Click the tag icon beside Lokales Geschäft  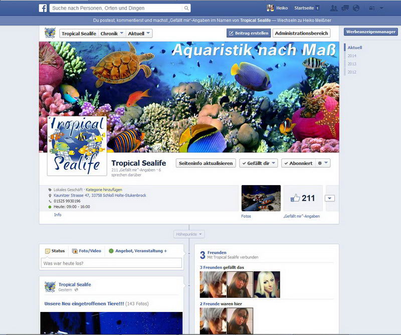[x=50, y=190]
